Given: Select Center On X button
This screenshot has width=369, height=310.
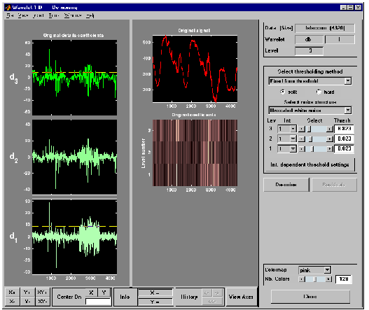Looking at the screenshot, I should point(91,293).
